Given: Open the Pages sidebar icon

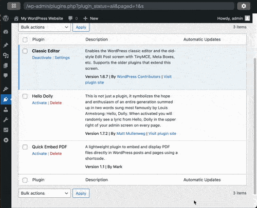Looking at the screenshot, I should (x=6, y=66).
